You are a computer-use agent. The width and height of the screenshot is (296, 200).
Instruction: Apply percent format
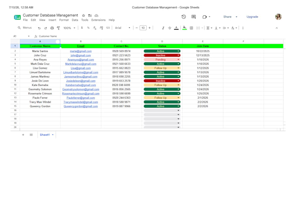(88, 28)
